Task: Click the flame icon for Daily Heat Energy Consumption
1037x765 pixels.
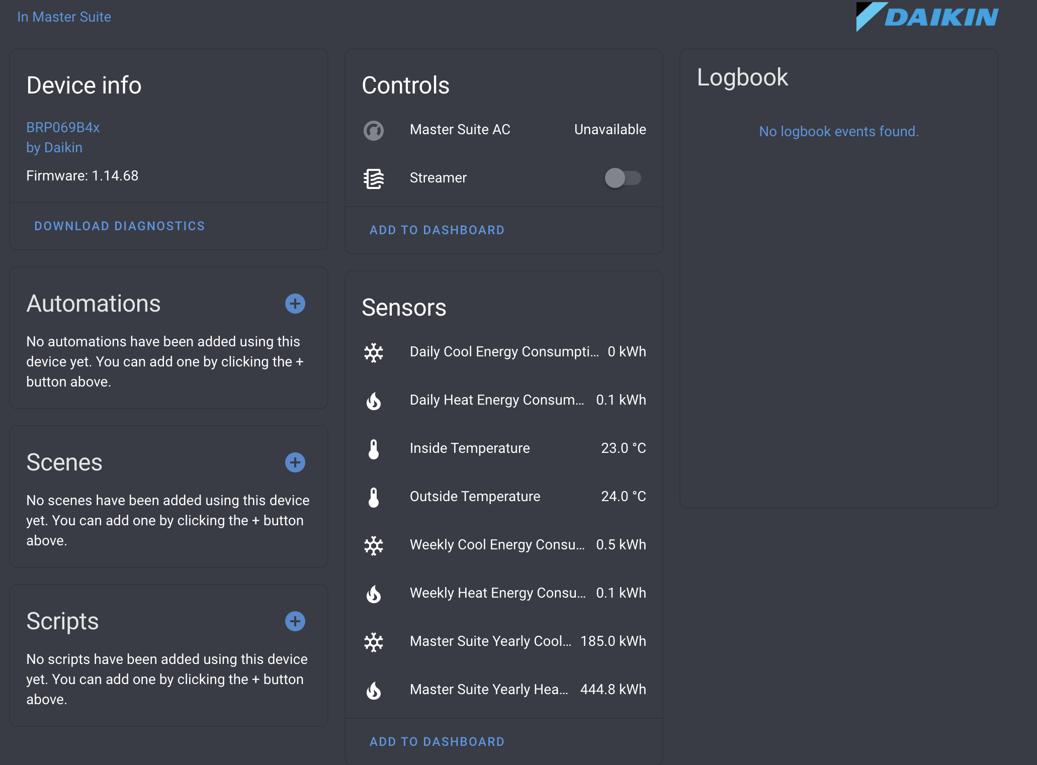Action: point(374,401)
